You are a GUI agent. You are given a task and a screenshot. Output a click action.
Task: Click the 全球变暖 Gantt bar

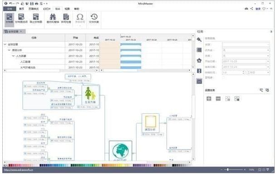(131, 44)
